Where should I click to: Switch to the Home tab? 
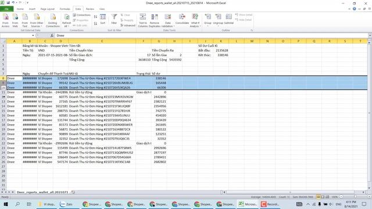point(20,9)
